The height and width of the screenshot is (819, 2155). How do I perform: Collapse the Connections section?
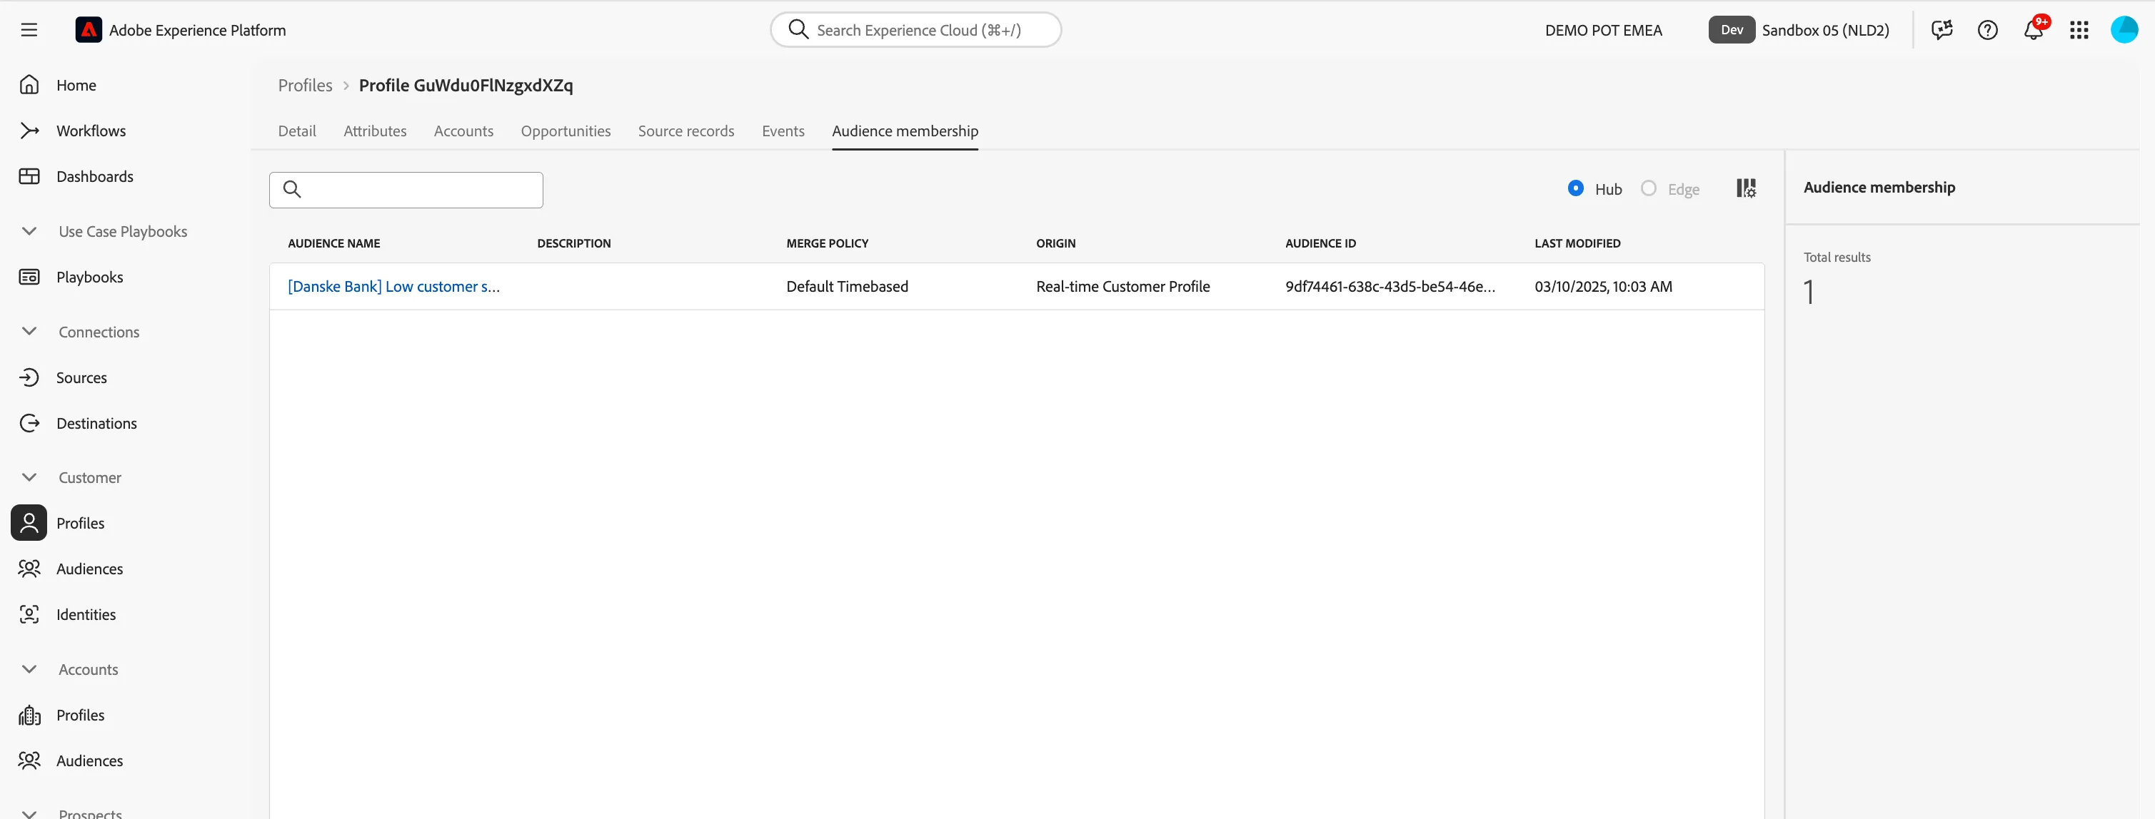tap(29, 332)
